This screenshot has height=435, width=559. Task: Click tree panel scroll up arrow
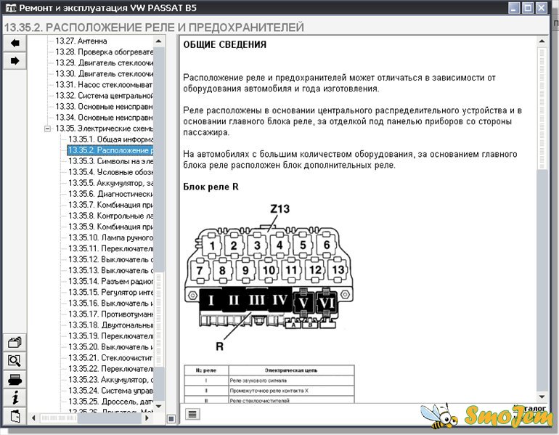pos(159,41)
